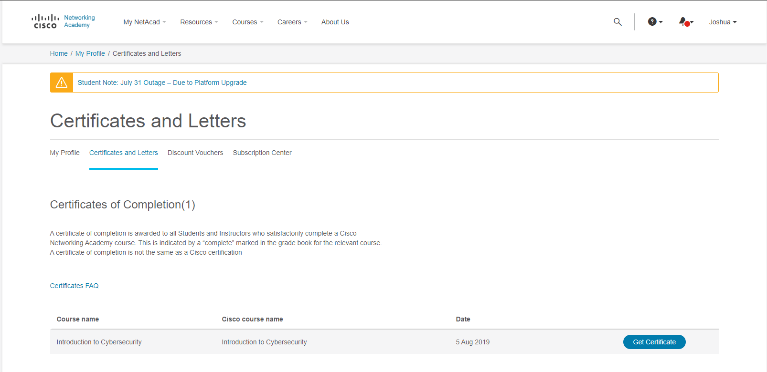Select the Certificates and Letters tab
Screen dimensions: 767x372
click(x=124, y=153)
